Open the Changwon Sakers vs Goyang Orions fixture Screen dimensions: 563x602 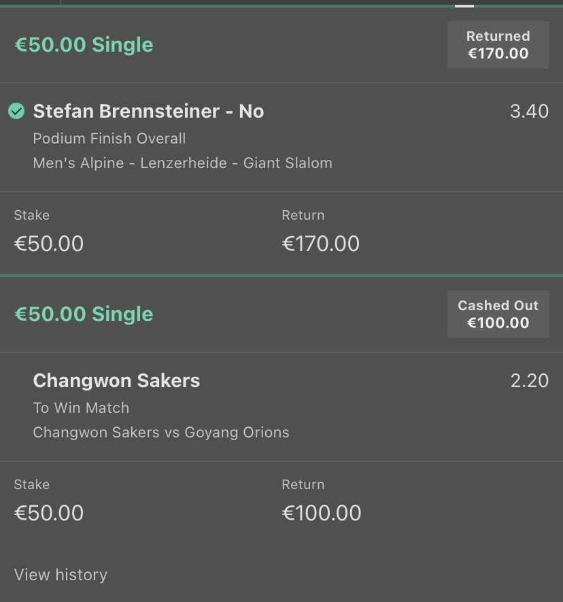[x=161, y=433]
